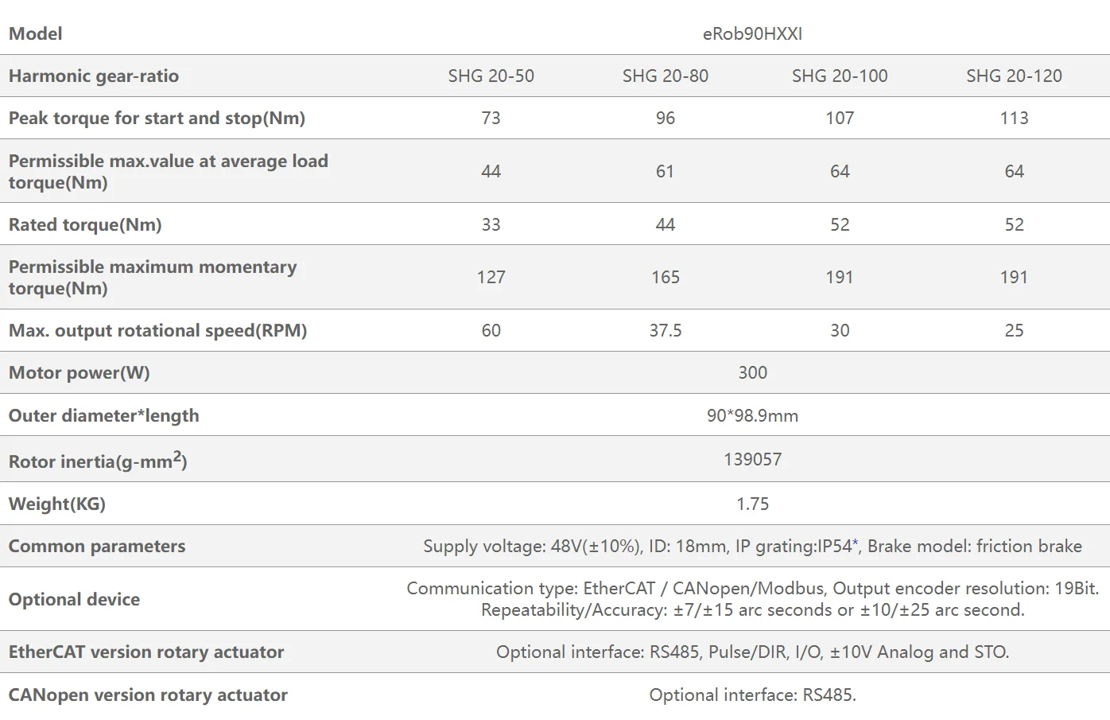This screenshot has height=720, width=1110.
Task: Select the max speed value 37.5
Action: coord(665,330)
